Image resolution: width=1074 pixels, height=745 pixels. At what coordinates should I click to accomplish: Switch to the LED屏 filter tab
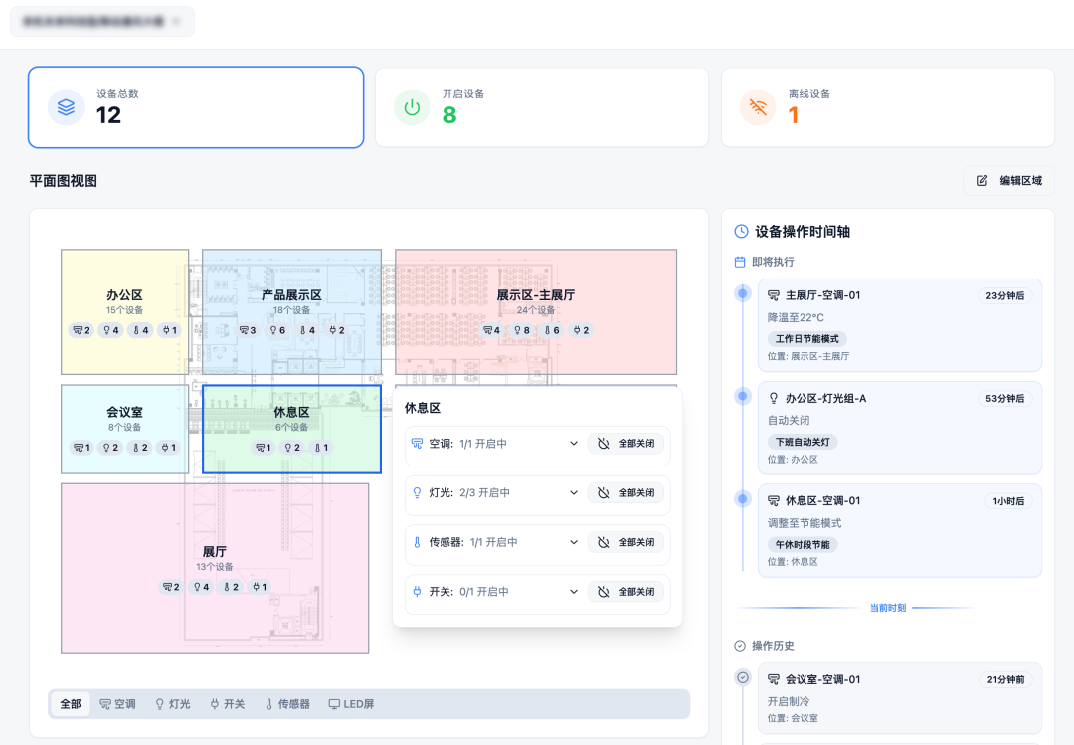click(351, 704)
